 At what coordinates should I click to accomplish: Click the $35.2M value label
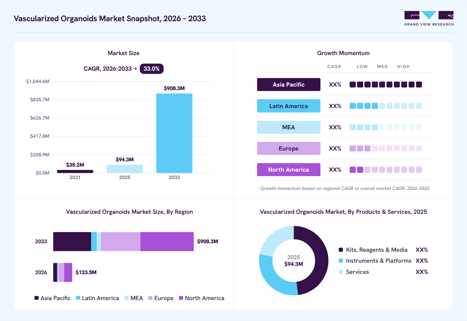(x=75, y=165)
